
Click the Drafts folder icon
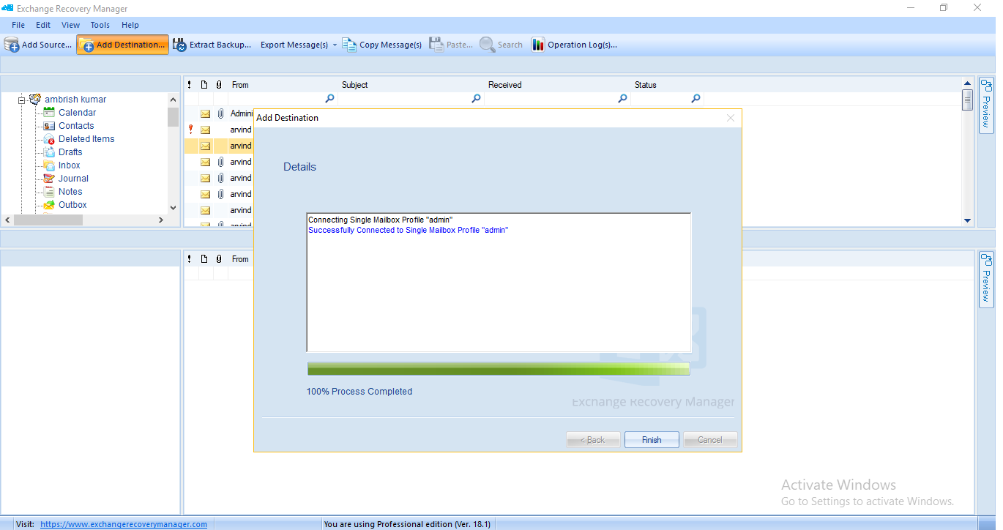pos(49,152)
